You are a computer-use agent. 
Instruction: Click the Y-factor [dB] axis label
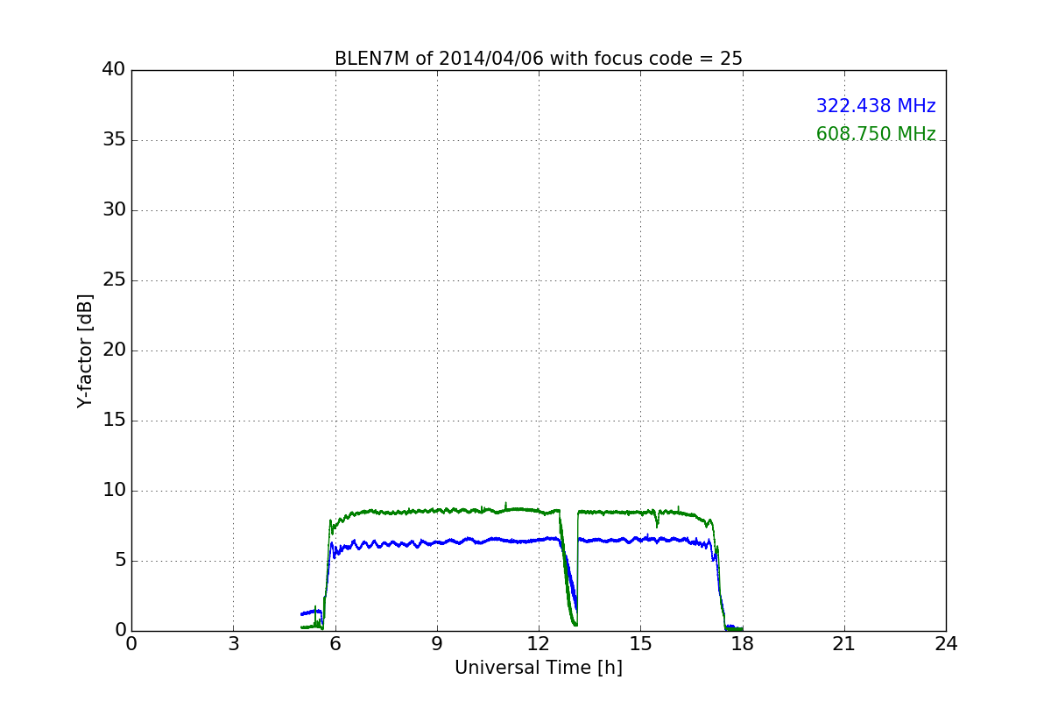[x=85, y=350]
